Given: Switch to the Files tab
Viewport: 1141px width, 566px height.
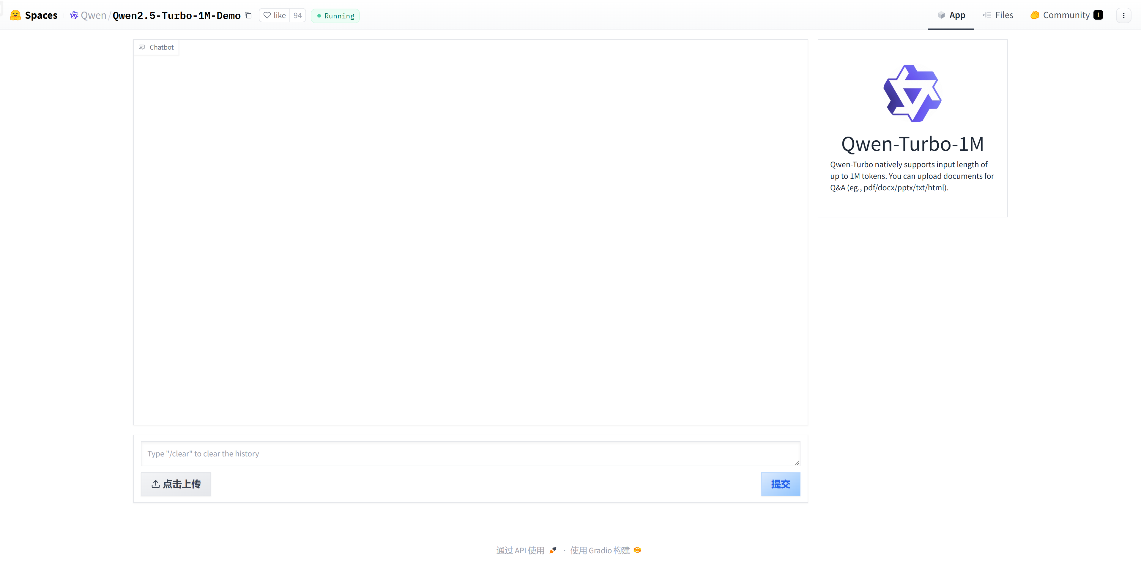Looking at the screenshot, I should pos(998,15).
